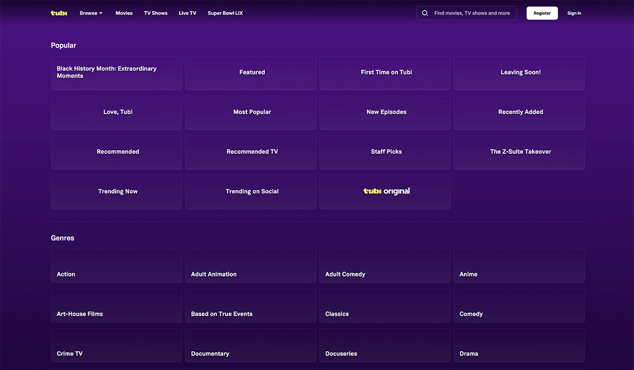Focus the Find movies, TV shows search field

(x=467, y=13)
